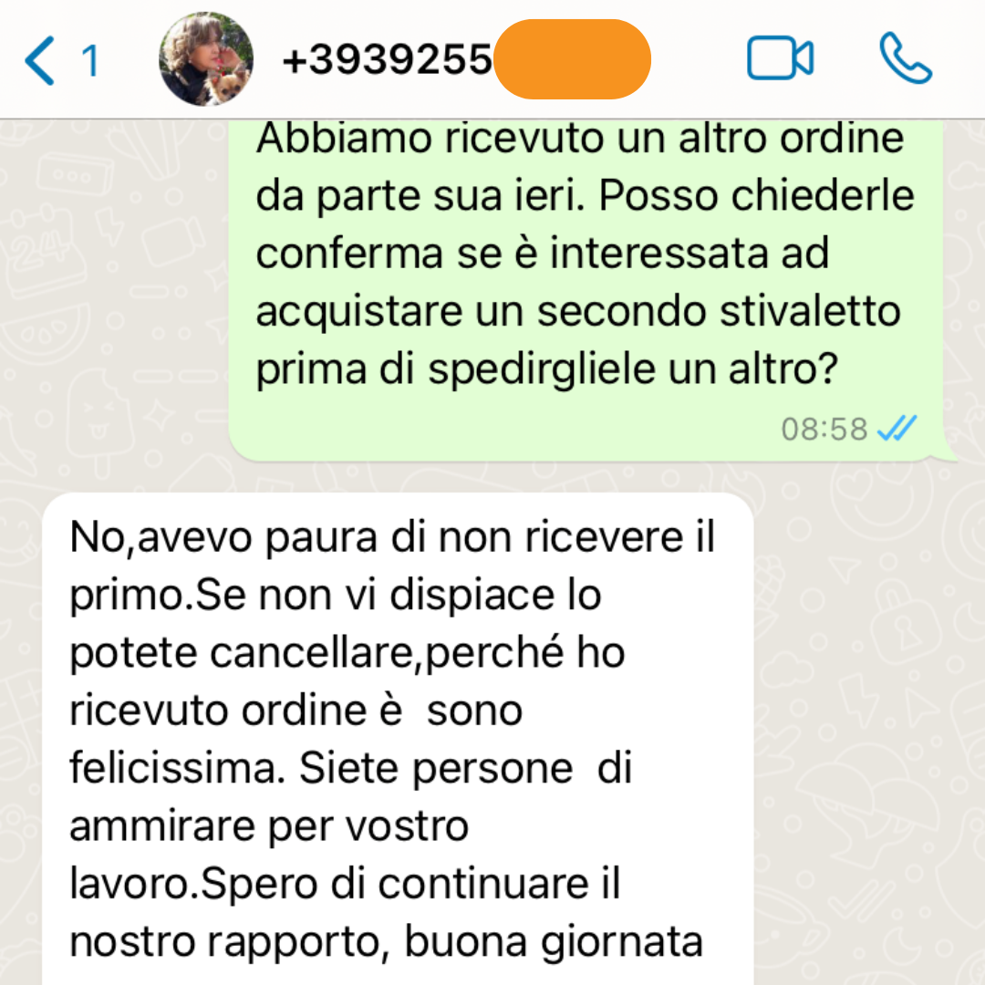
Task: Start a voice call via phone icon
Action: click(x=906, y=58)
